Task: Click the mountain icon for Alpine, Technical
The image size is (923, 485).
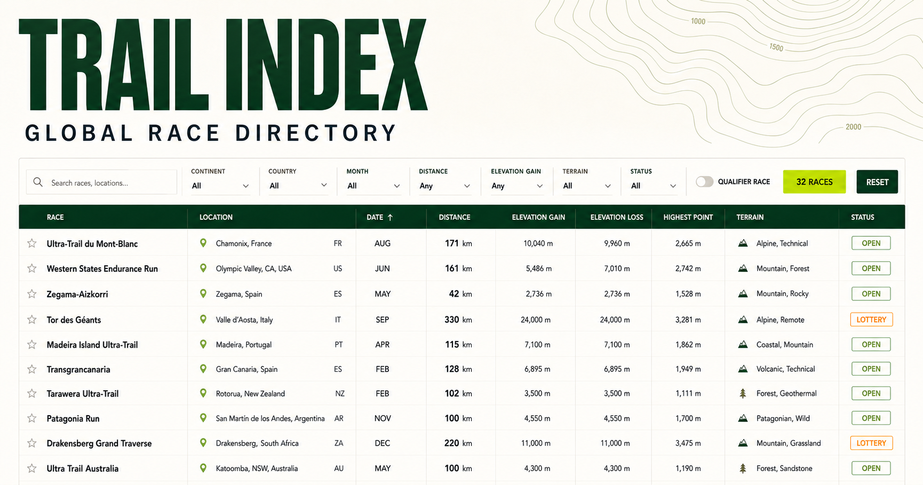Action: point(743,243)
